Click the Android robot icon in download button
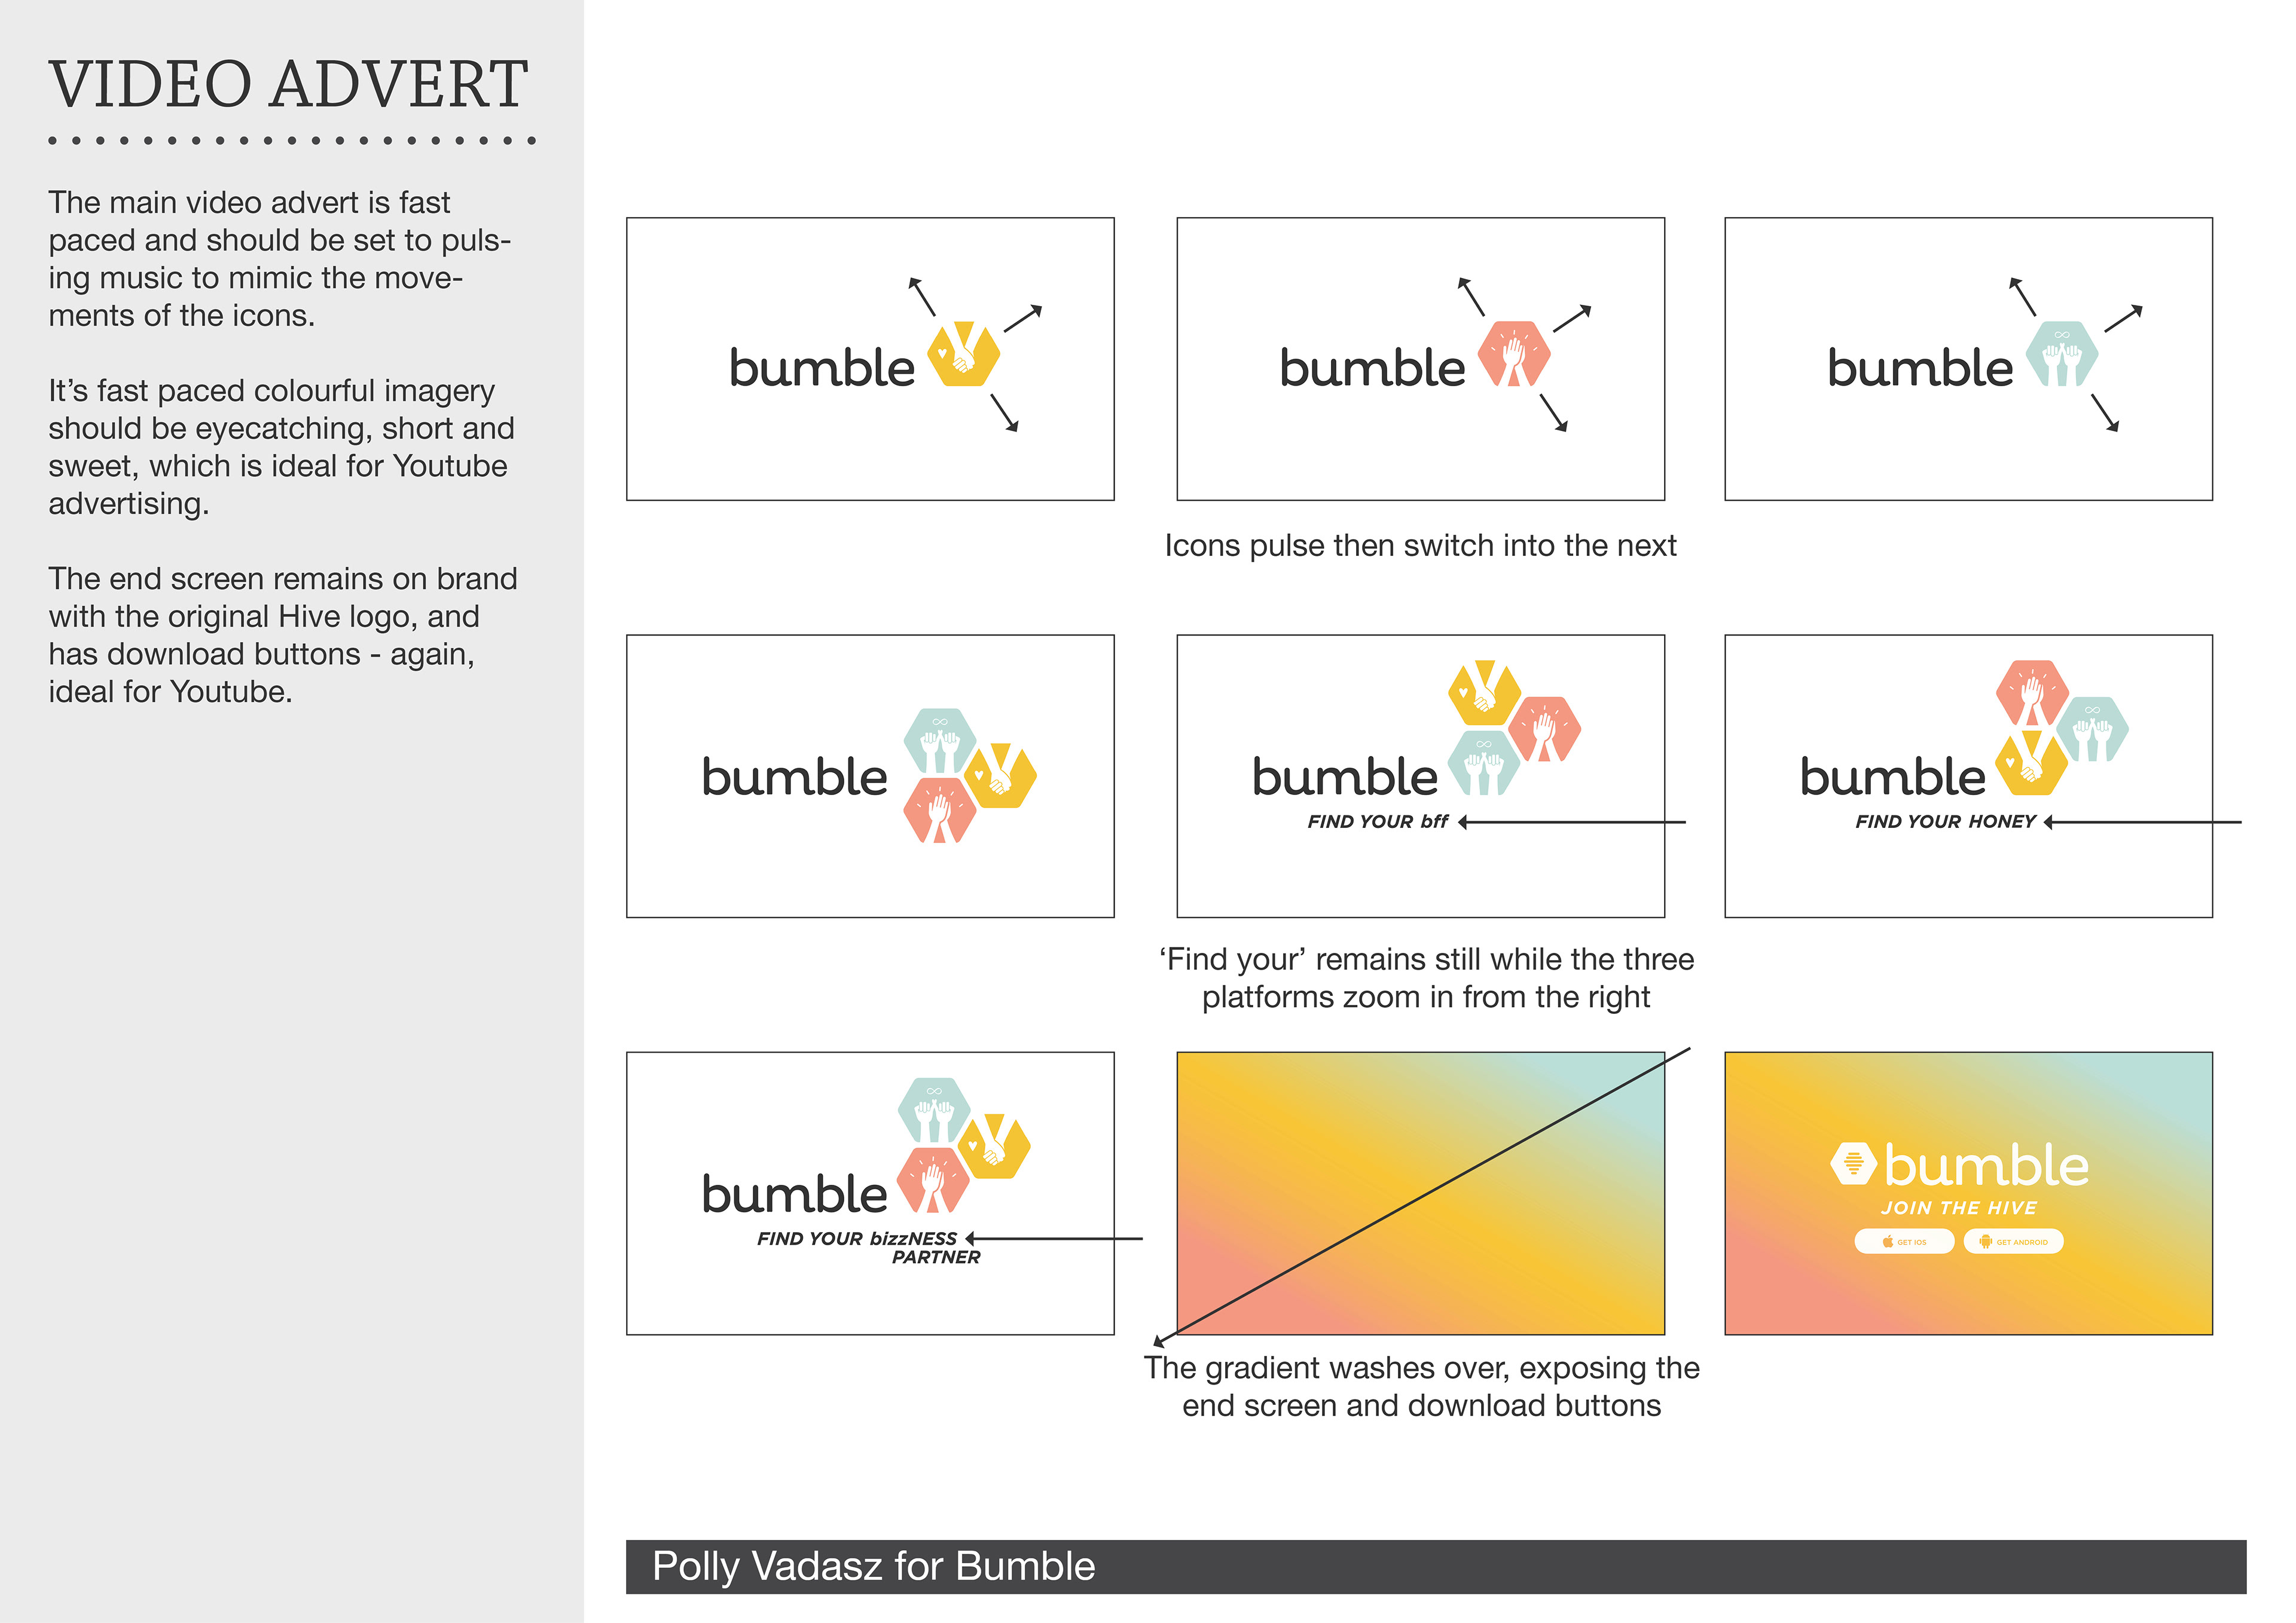This screenshot has height=1623, width=2296. [1985, 1241]
